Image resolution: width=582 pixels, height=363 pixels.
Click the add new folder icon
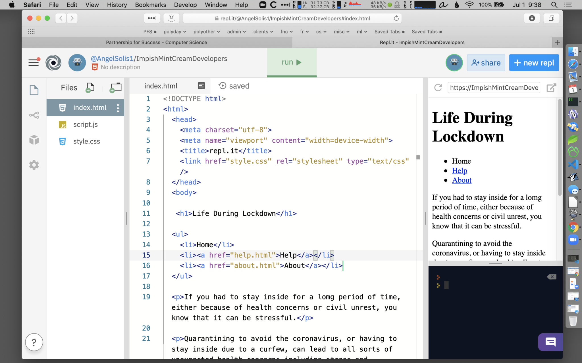coord(115,88)
